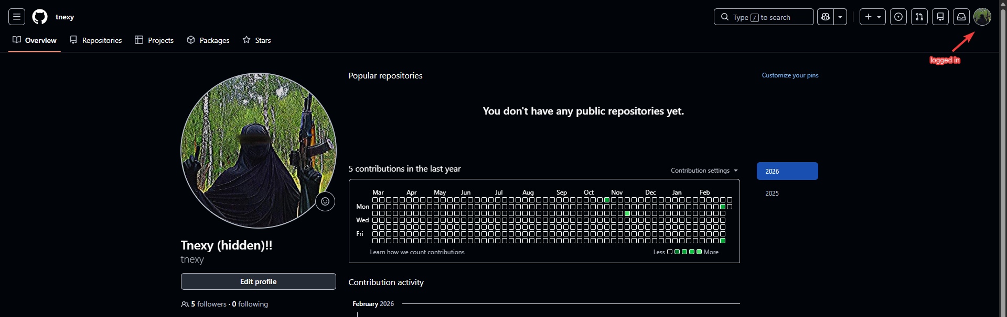Open the notifications inbox icon
This screenshot has width=1007, height=317.
(x=961, y=17)
